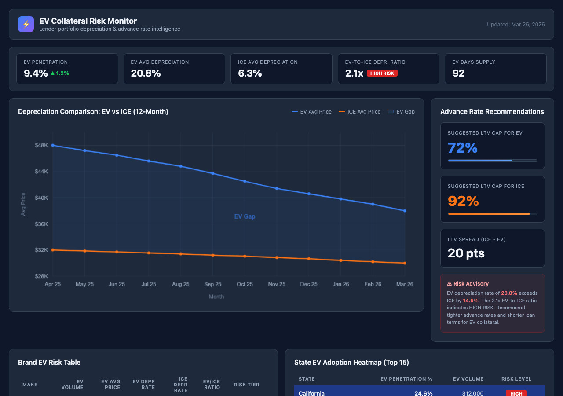The height and width of the screenshot is (396, 563).
Task: Click the warning triangle in Risk Advisory
Action: (450, 283)
